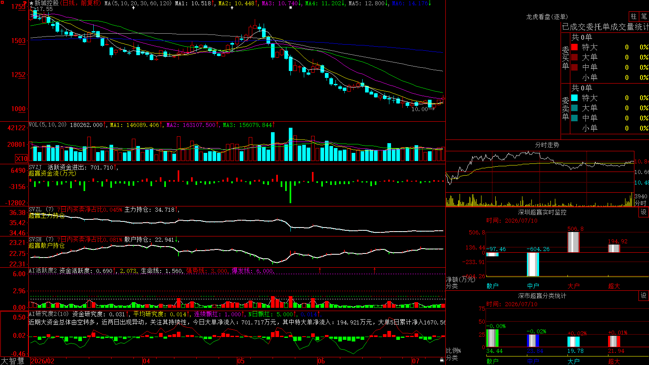
Task: Click the 龙虎看盘(逐单) panel title
Action: 547,17
